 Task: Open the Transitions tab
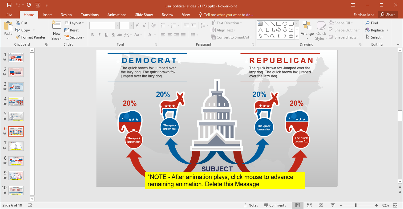point(90,15)
